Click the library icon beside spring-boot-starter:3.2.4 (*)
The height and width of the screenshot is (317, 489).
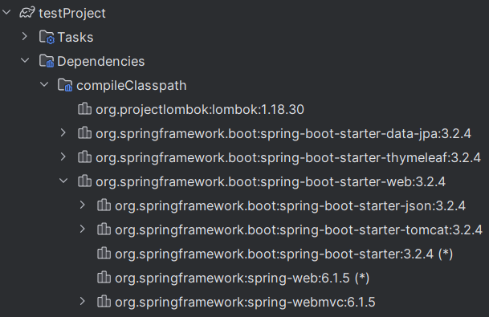tap(104, 253)
